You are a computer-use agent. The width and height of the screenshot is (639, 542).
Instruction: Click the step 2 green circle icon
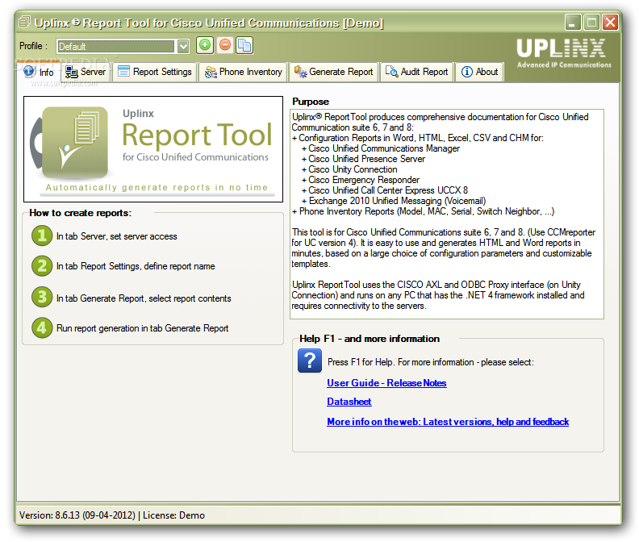42,265
